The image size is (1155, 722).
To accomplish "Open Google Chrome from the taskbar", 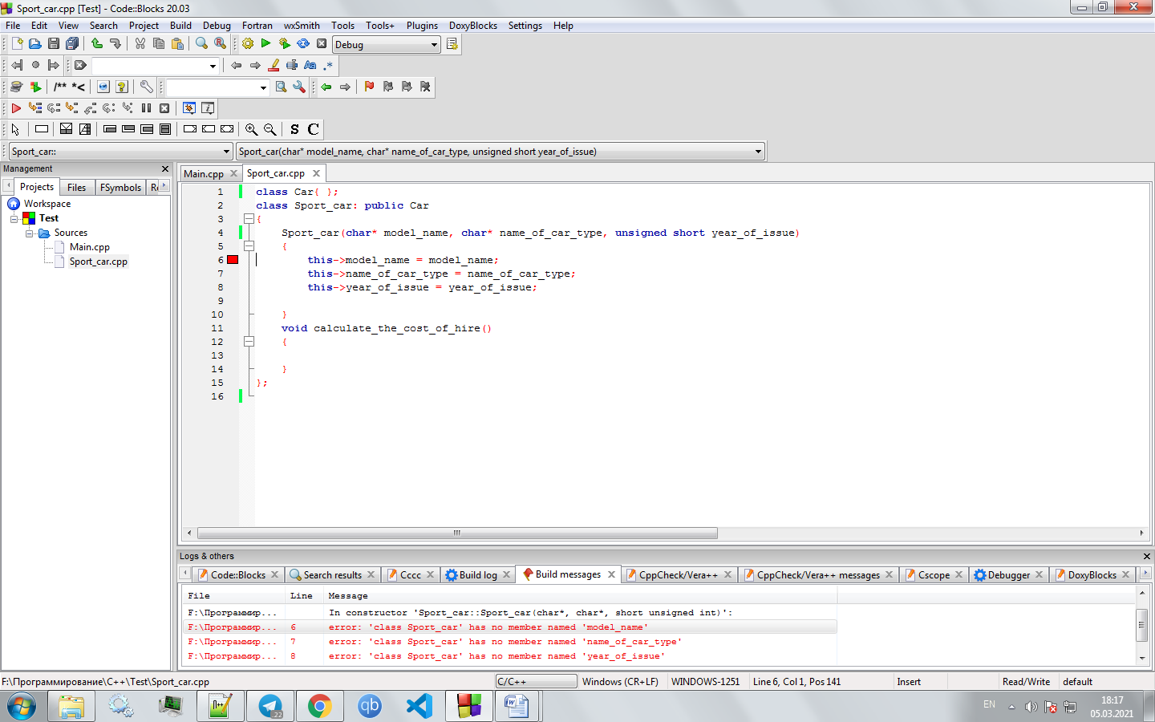I will [319, 706].
